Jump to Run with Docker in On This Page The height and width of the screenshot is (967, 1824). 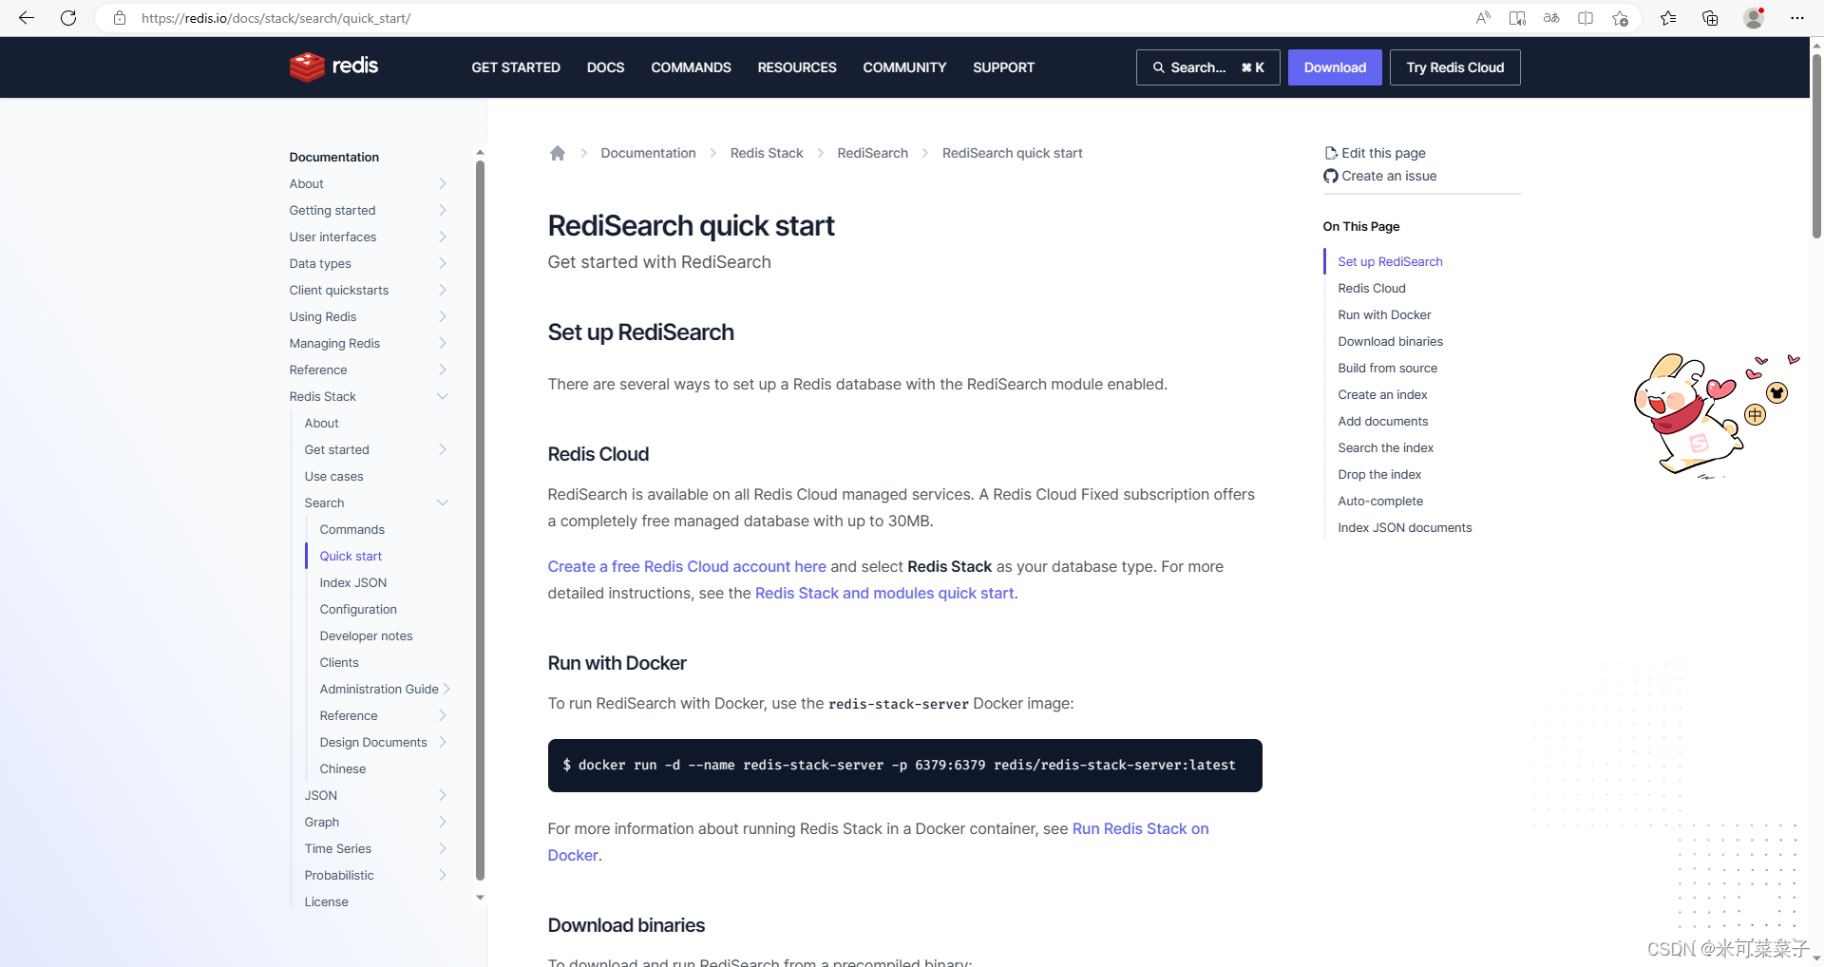click(1384, 314)
